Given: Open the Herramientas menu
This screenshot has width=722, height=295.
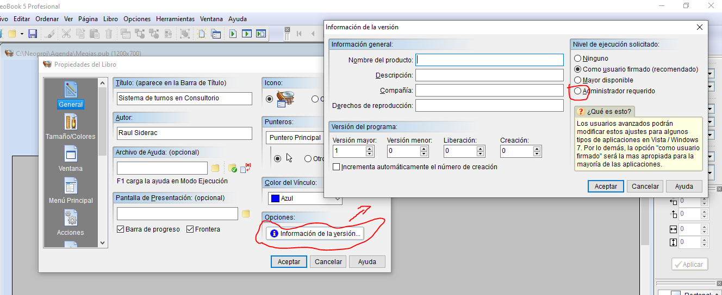Looking at the screenshot, I should pyautogui.click(x=175, y=18).
